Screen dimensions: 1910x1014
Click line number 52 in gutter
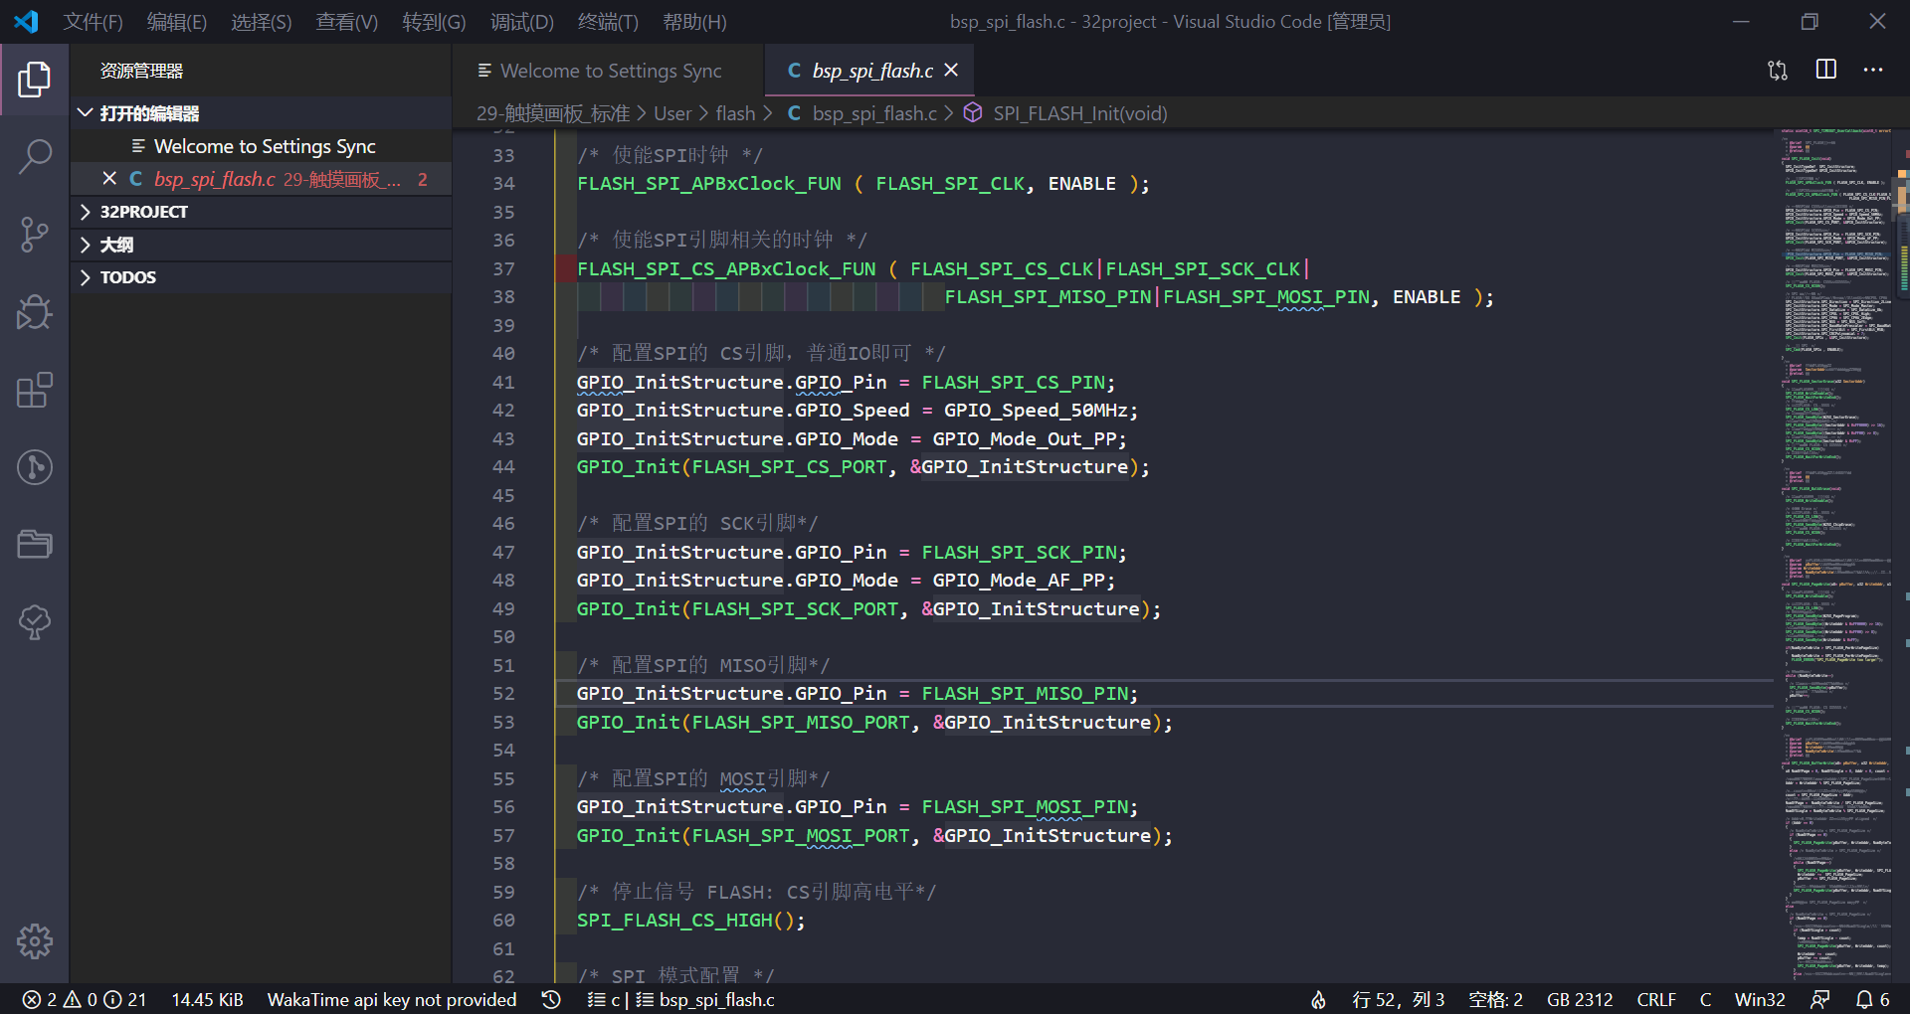[x=503, y=693]
